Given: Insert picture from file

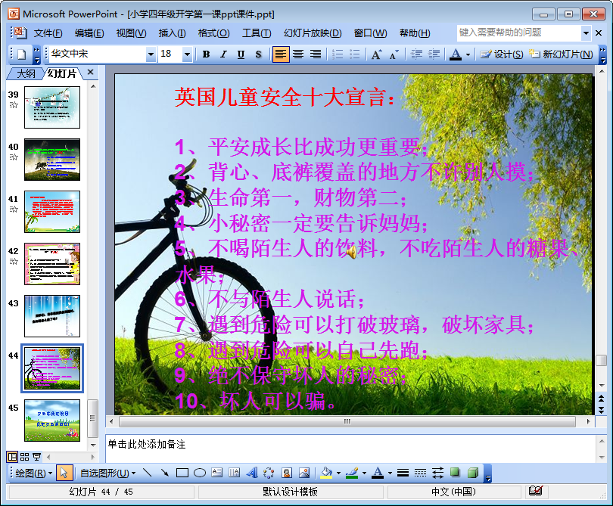Looking at the screenshot, I should (304, 473).
